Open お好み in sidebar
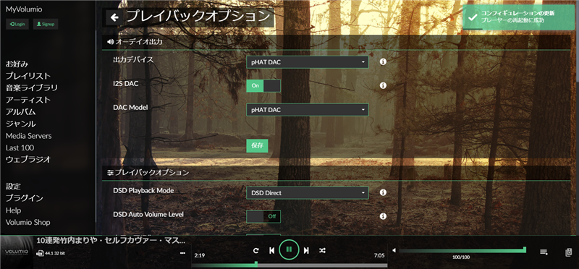Screen dimensions: 579x269 (x=17, y=64)
